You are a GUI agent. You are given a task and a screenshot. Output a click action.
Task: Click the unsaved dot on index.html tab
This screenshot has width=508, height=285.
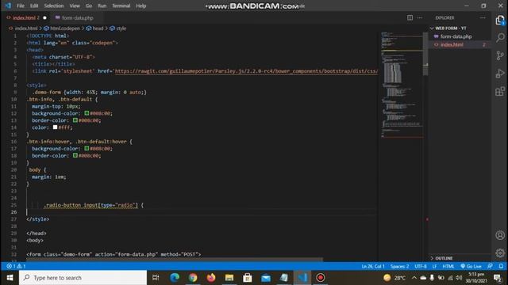[x=44, y=17]
